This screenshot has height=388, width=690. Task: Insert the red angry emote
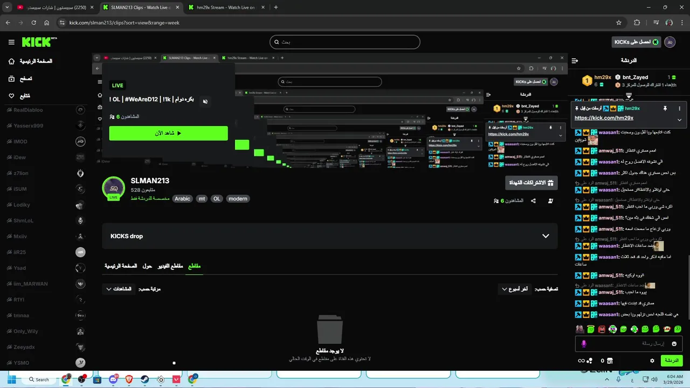point(602,329)
